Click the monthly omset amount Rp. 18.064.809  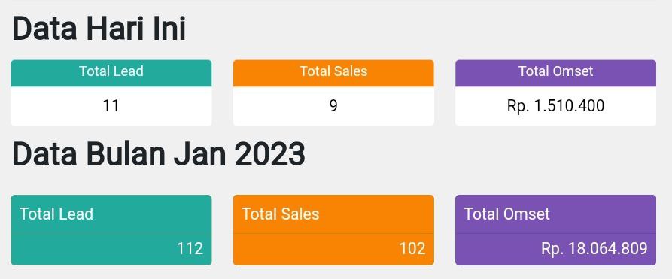click(594, 249)
